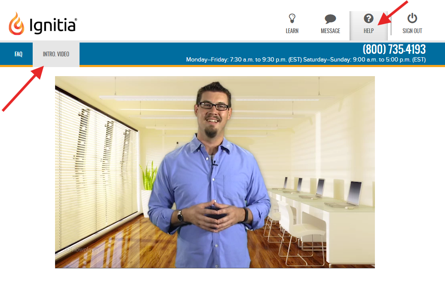Click the flowplayer watermark in the video
This screenshot has height=289, width=445.
(x=82, y=249)
